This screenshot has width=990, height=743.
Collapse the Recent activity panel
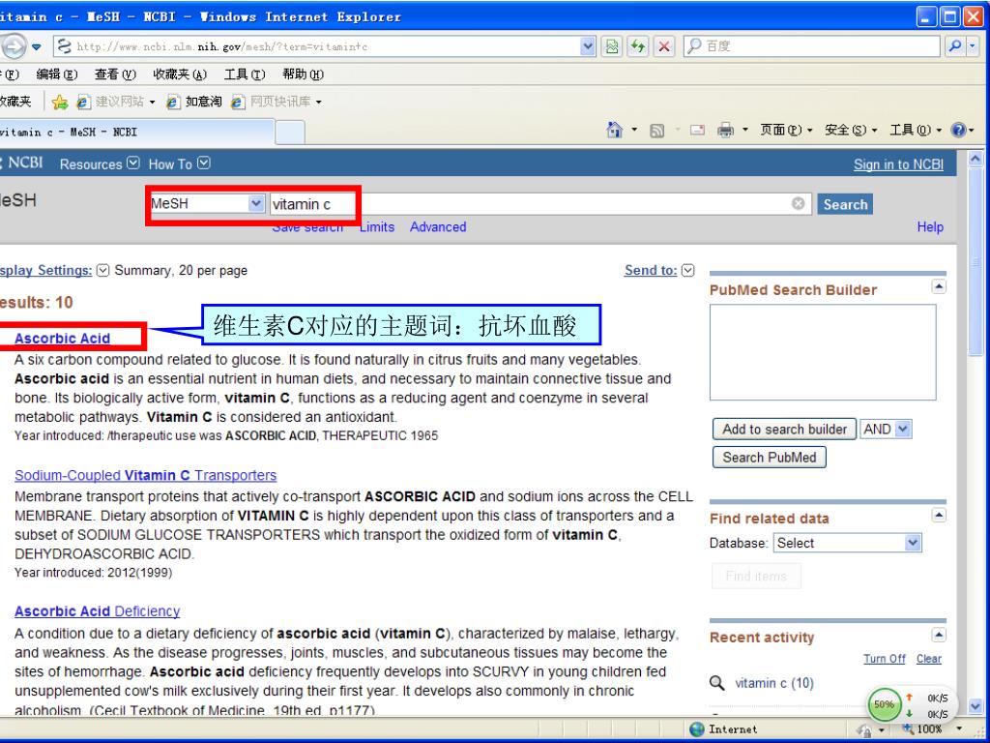939,635
